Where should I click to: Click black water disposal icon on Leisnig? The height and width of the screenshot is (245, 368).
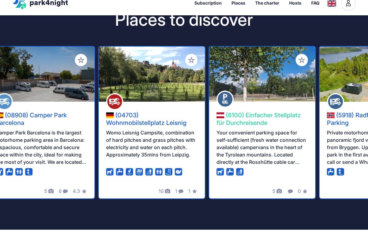click(129, 172)
